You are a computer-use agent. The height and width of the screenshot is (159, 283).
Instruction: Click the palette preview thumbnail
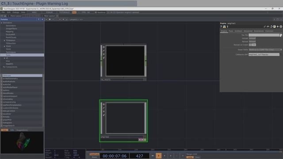coord(22,142)
